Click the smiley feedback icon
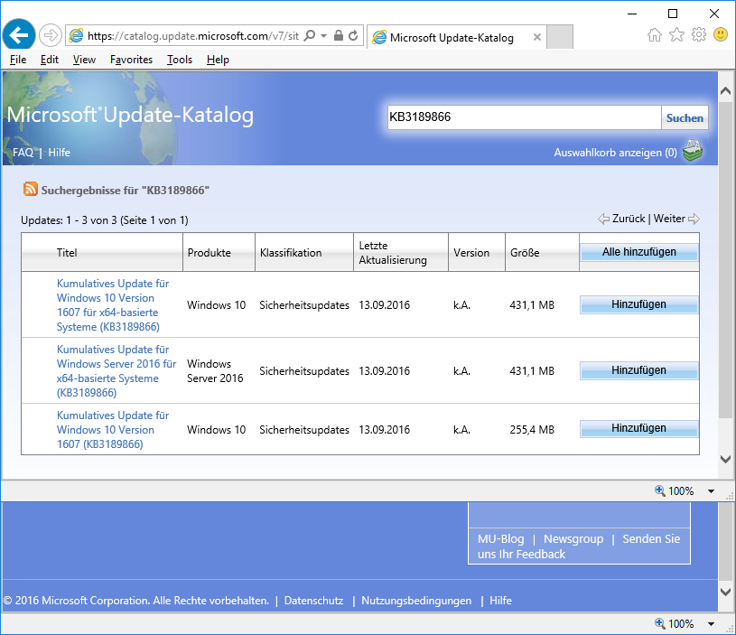This screenshot has height=635, width=736. (721, 34)
